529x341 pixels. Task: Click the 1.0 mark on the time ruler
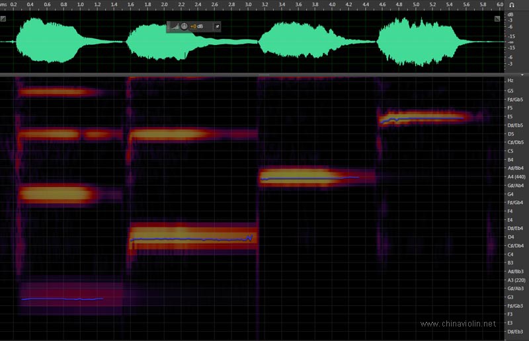tap(80, 5)
